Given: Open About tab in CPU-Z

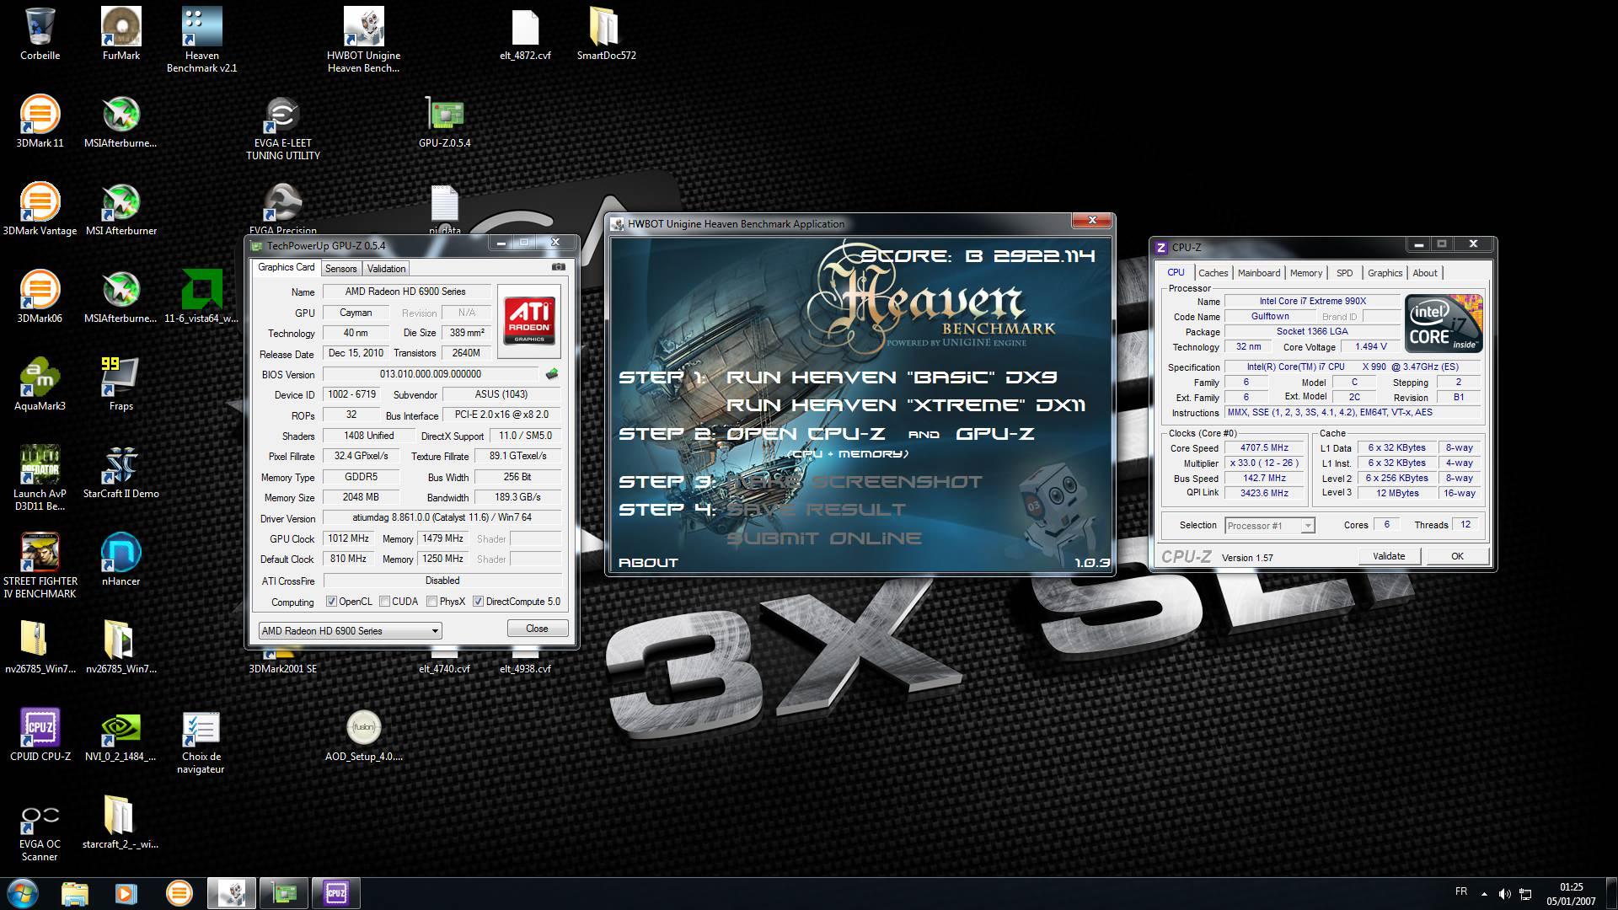Looking at the screenshot, I should [1425, 273].
